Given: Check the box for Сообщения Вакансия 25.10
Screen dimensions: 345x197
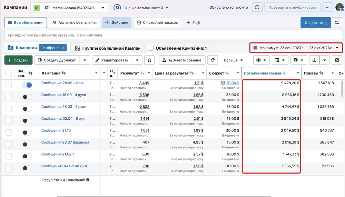Looking at the screenshot, I should (9, 168).
